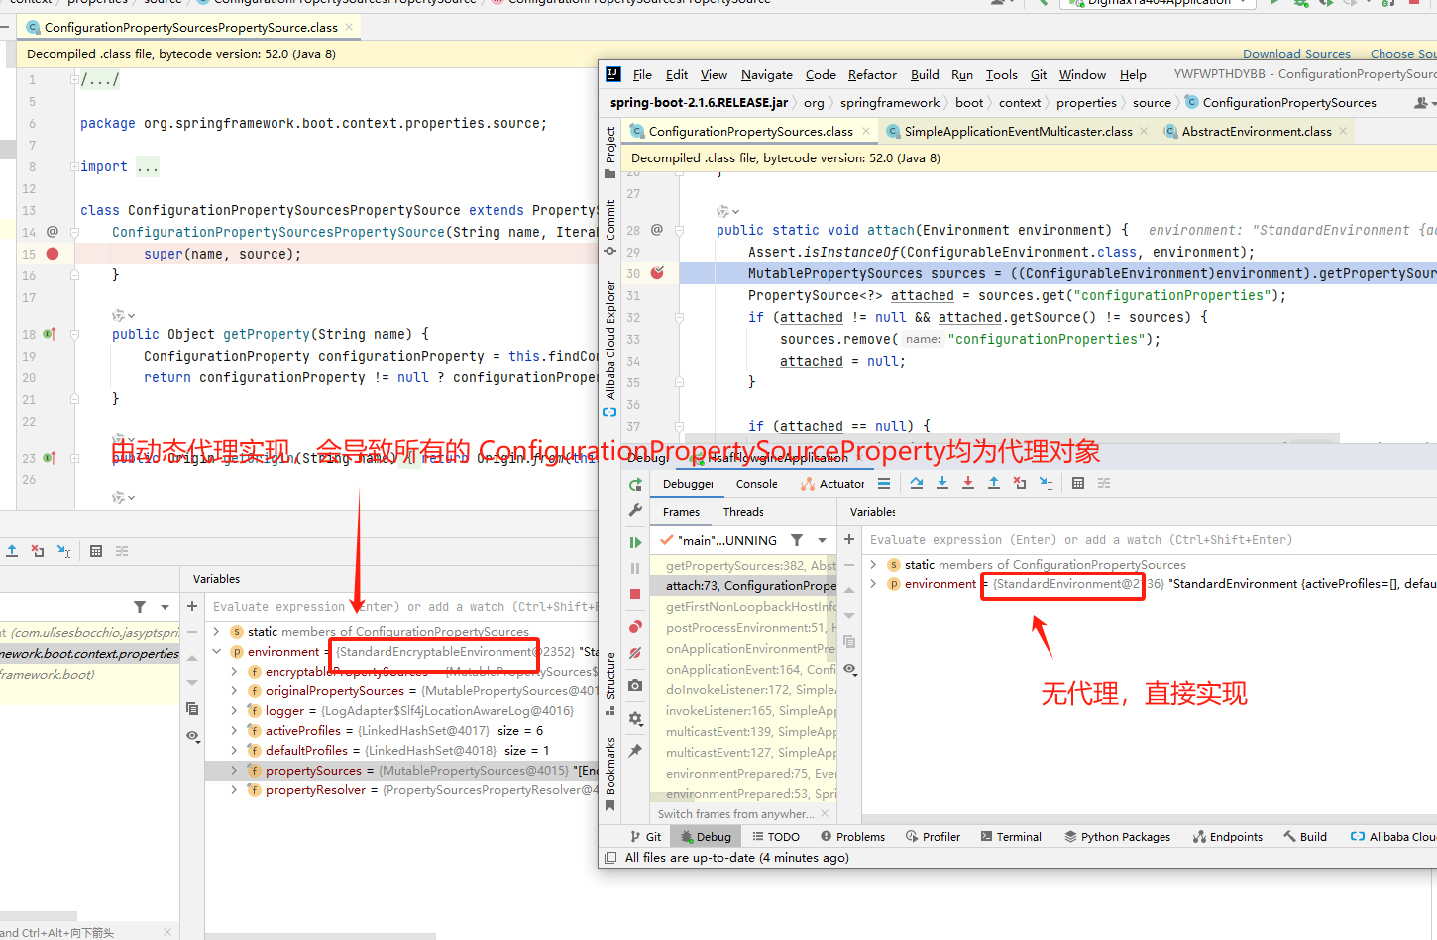
Task: Click the frames filter funnel in back window
Action: [x=140, y=607]
